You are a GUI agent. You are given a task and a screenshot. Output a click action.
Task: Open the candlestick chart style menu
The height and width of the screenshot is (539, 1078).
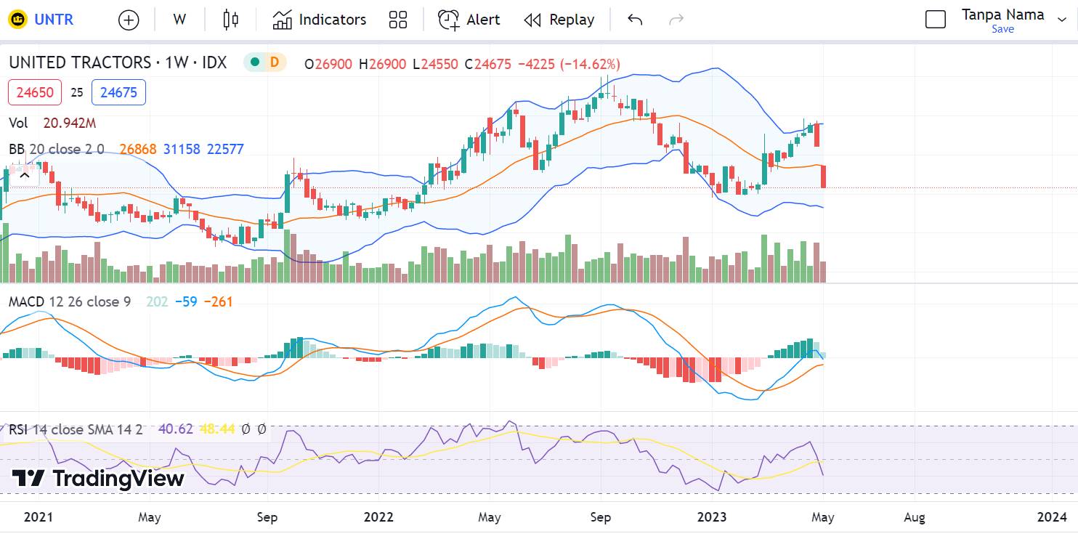(x=231, y=20)
